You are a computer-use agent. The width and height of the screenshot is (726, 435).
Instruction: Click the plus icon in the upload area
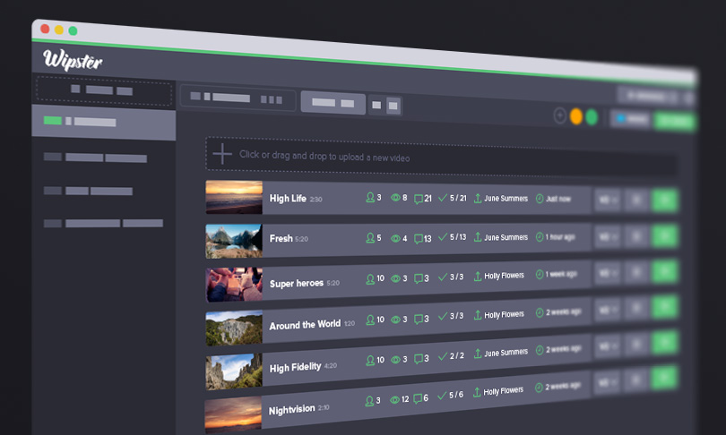[x=222, y=154]
